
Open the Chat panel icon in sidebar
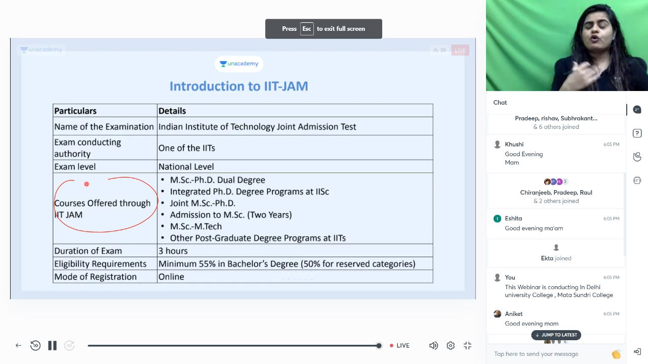[637, 110]
